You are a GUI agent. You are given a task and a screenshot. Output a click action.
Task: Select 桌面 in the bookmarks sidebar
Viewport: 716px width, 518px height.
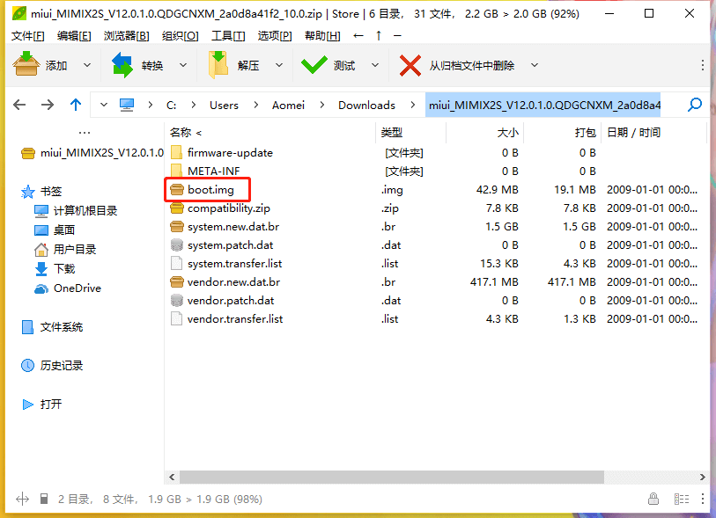[63, 230]
